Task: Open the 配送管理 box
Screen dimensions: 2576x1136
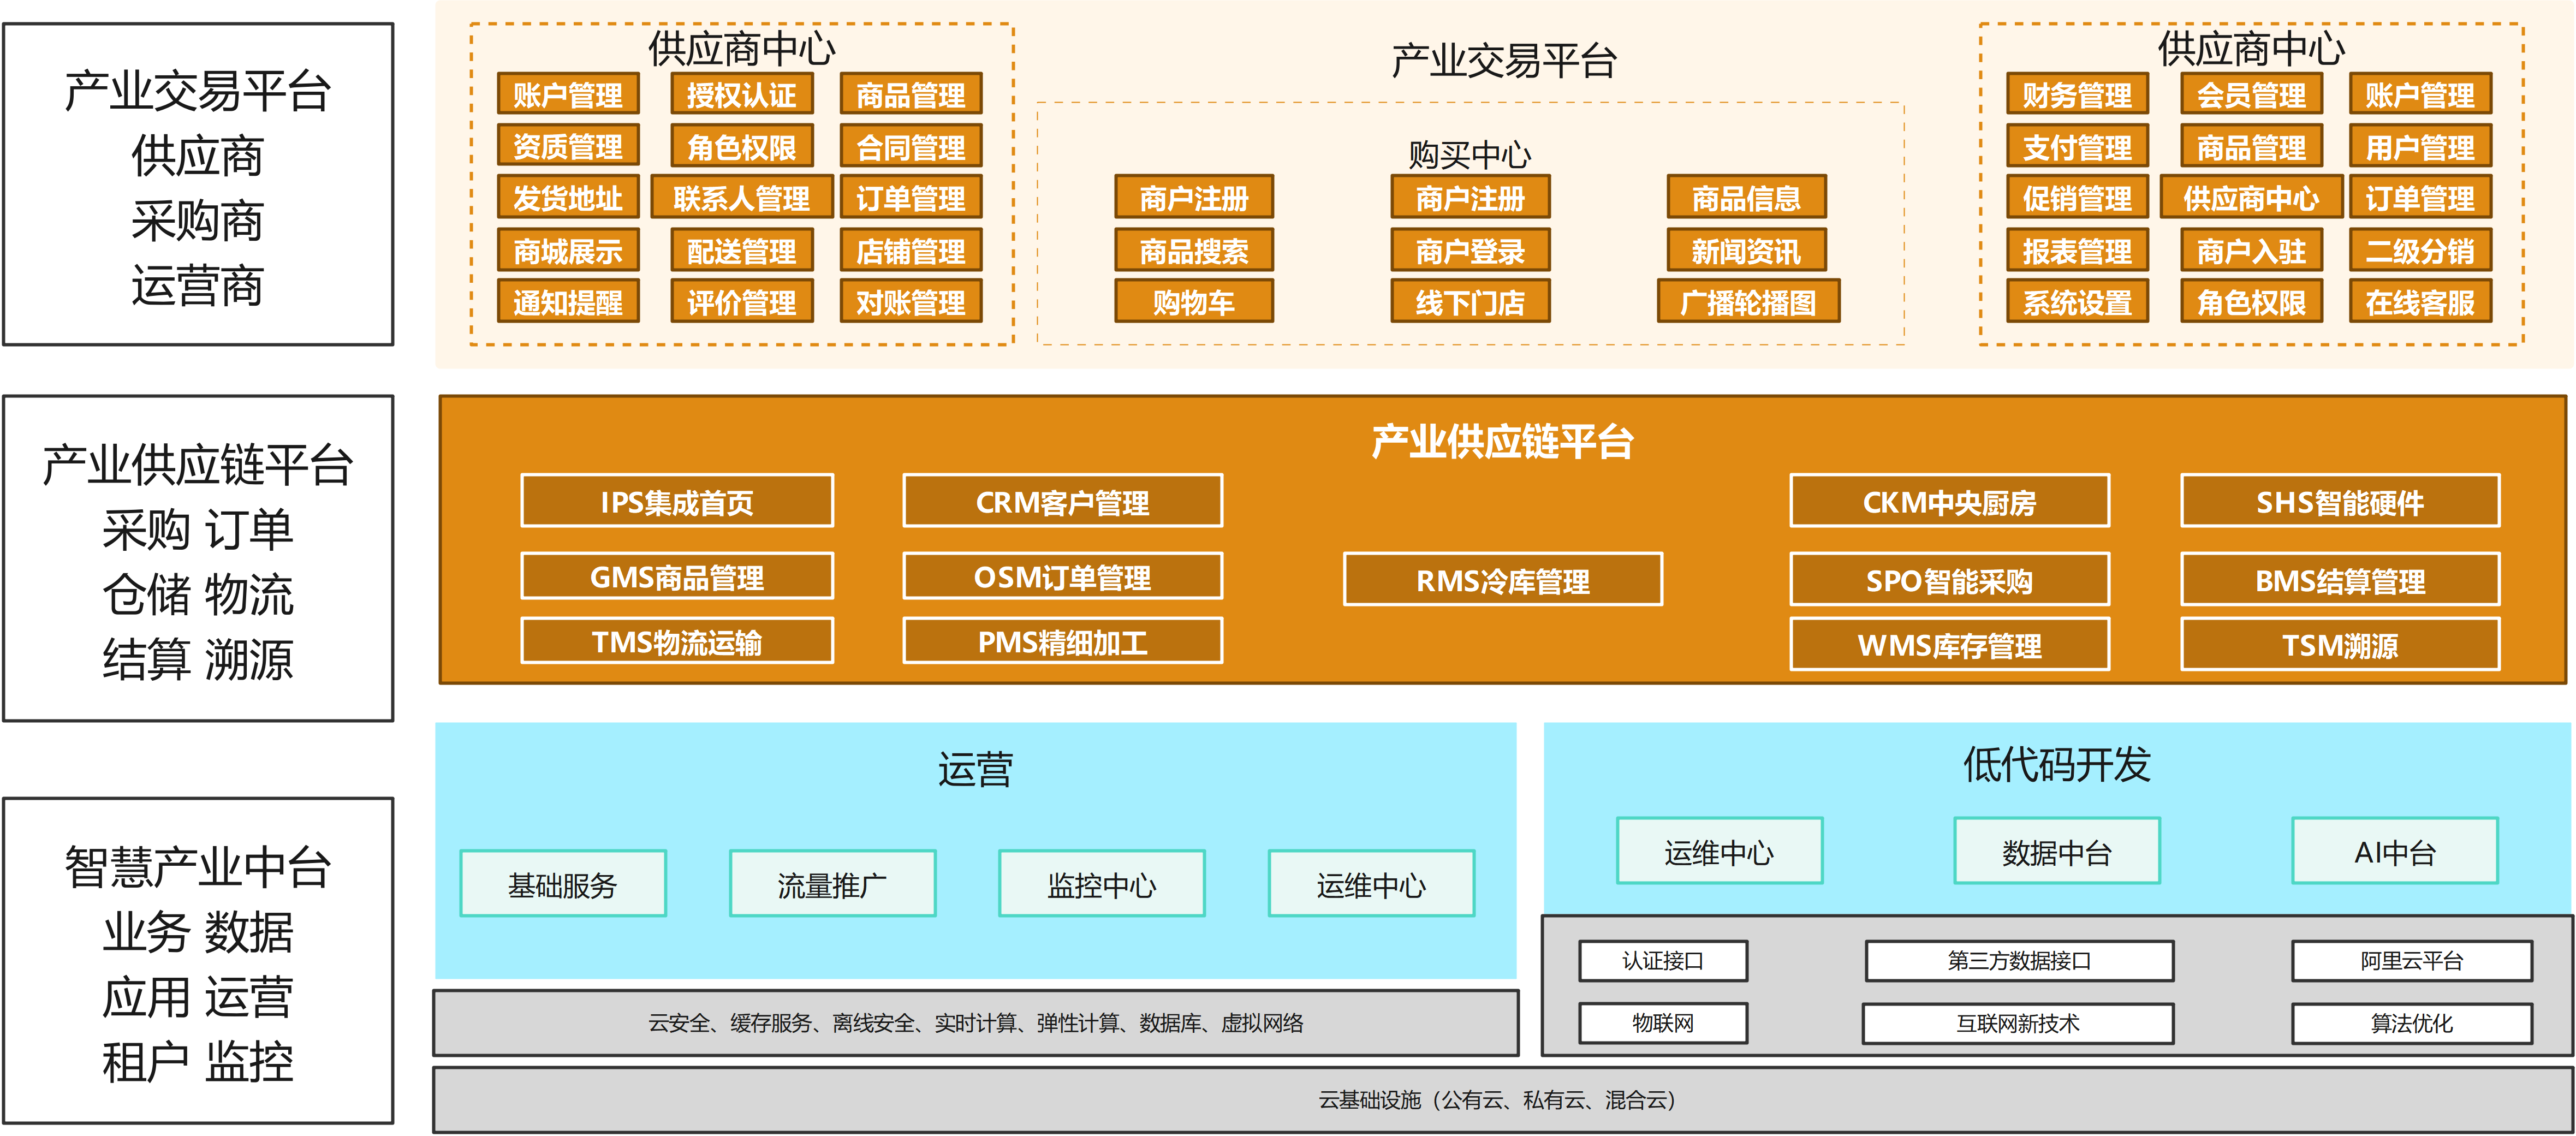Action: 741,250
